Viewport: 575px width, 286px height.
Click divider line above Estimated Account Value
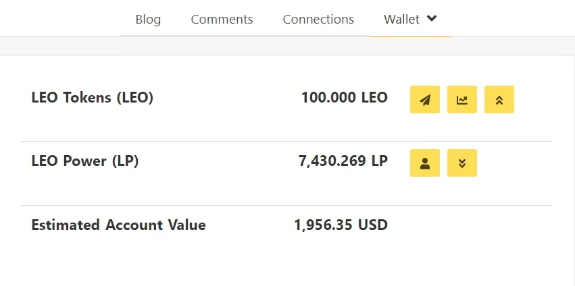(x=286, y=206)
